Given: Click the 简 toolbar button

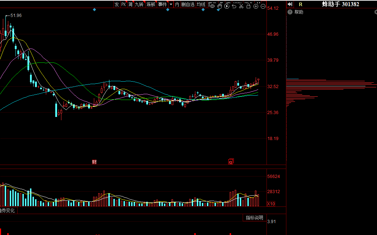Looking at the screenshot, I should tap(131, 4).
